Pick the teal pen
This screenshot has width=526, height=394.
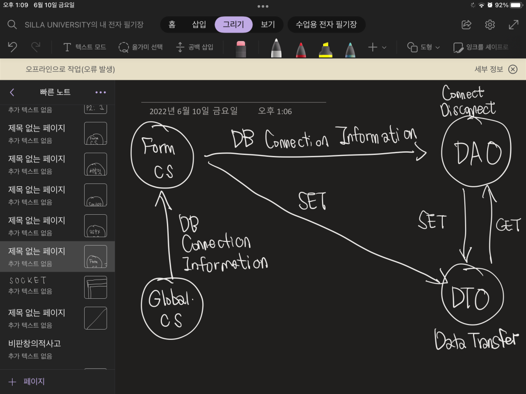(x=350, y=49)
